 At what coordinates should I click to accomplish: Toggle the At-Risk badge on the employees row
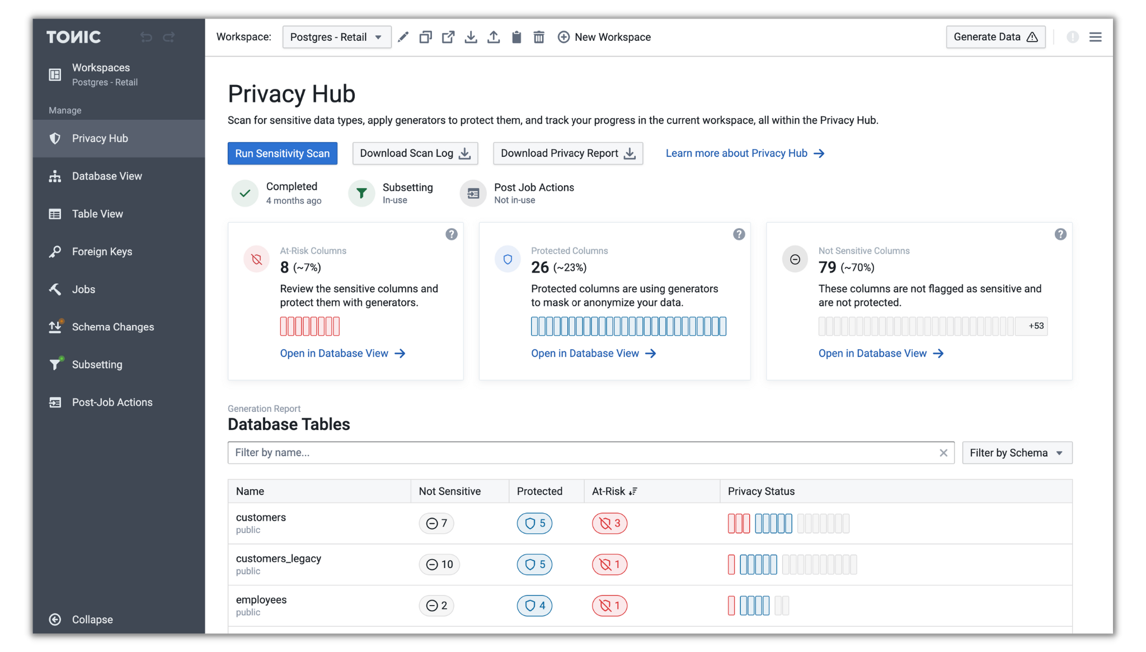point(609,606)
